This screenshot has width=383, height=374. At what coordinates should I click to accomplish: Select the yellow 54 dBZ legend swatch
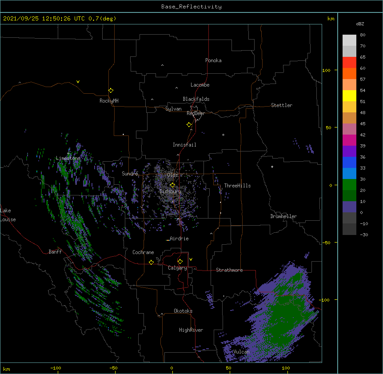click(349, 95)
